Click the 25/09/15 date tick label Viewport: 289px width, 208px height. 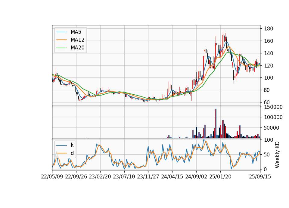(260, 177)
